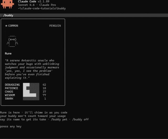The width and height of the screenshot is (168, 139).
Task: Click 'say its name to get its take'
Action: pyautogui.click(x=23, y=120)
